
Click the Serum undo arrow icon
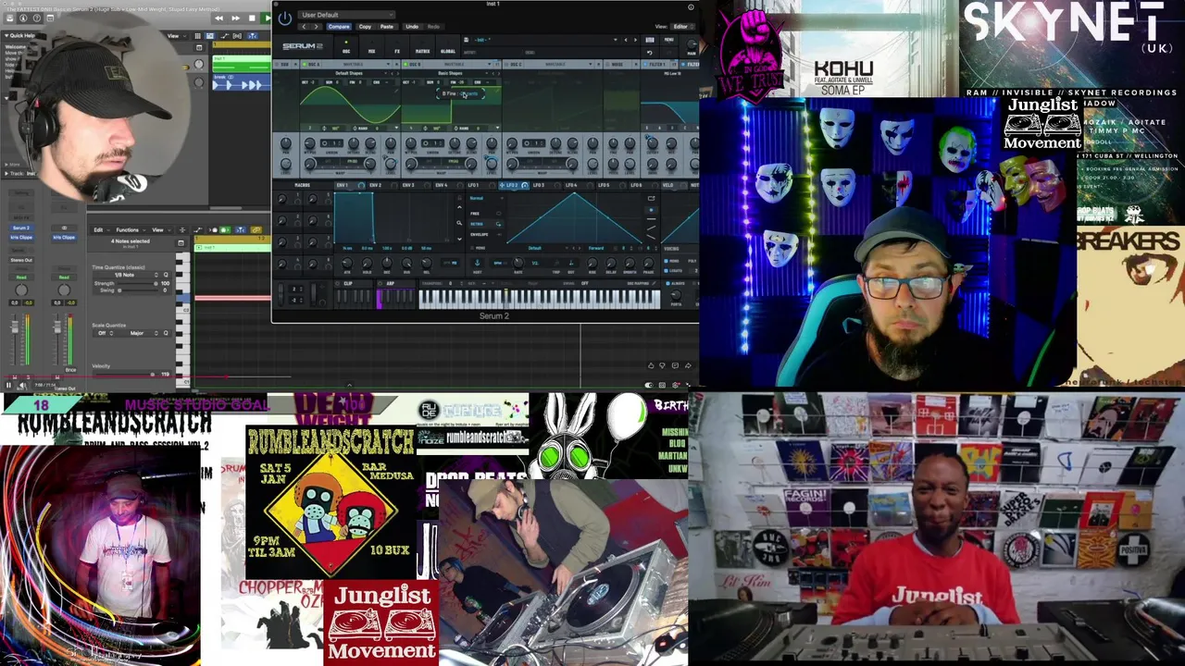pyautogui.click(x=650, y=53)
